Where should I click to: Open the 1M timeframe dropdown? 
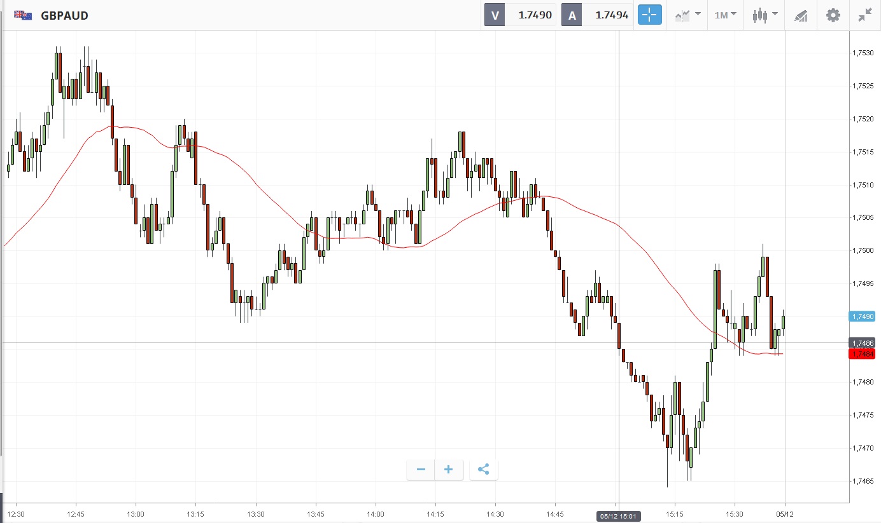click(725, 15)
